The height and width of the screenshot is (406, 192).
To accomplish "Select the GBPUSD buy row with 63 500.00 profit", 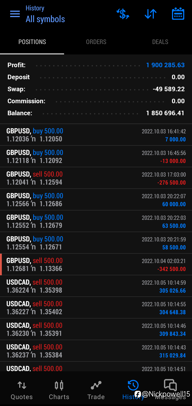I will [96, 221].
